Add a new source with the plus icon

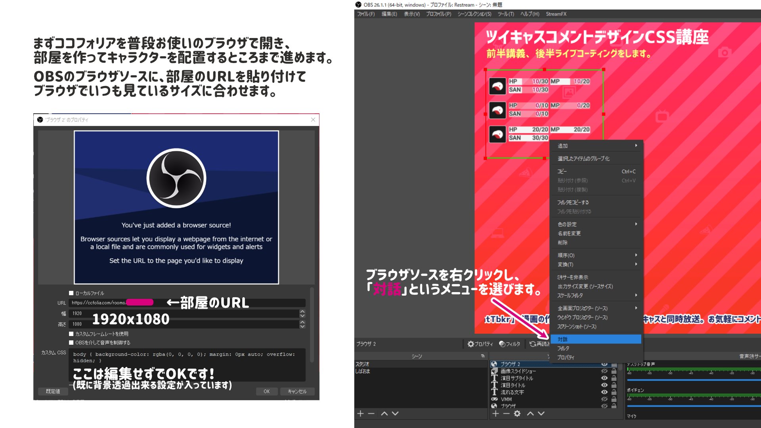[x=496, y=414]
